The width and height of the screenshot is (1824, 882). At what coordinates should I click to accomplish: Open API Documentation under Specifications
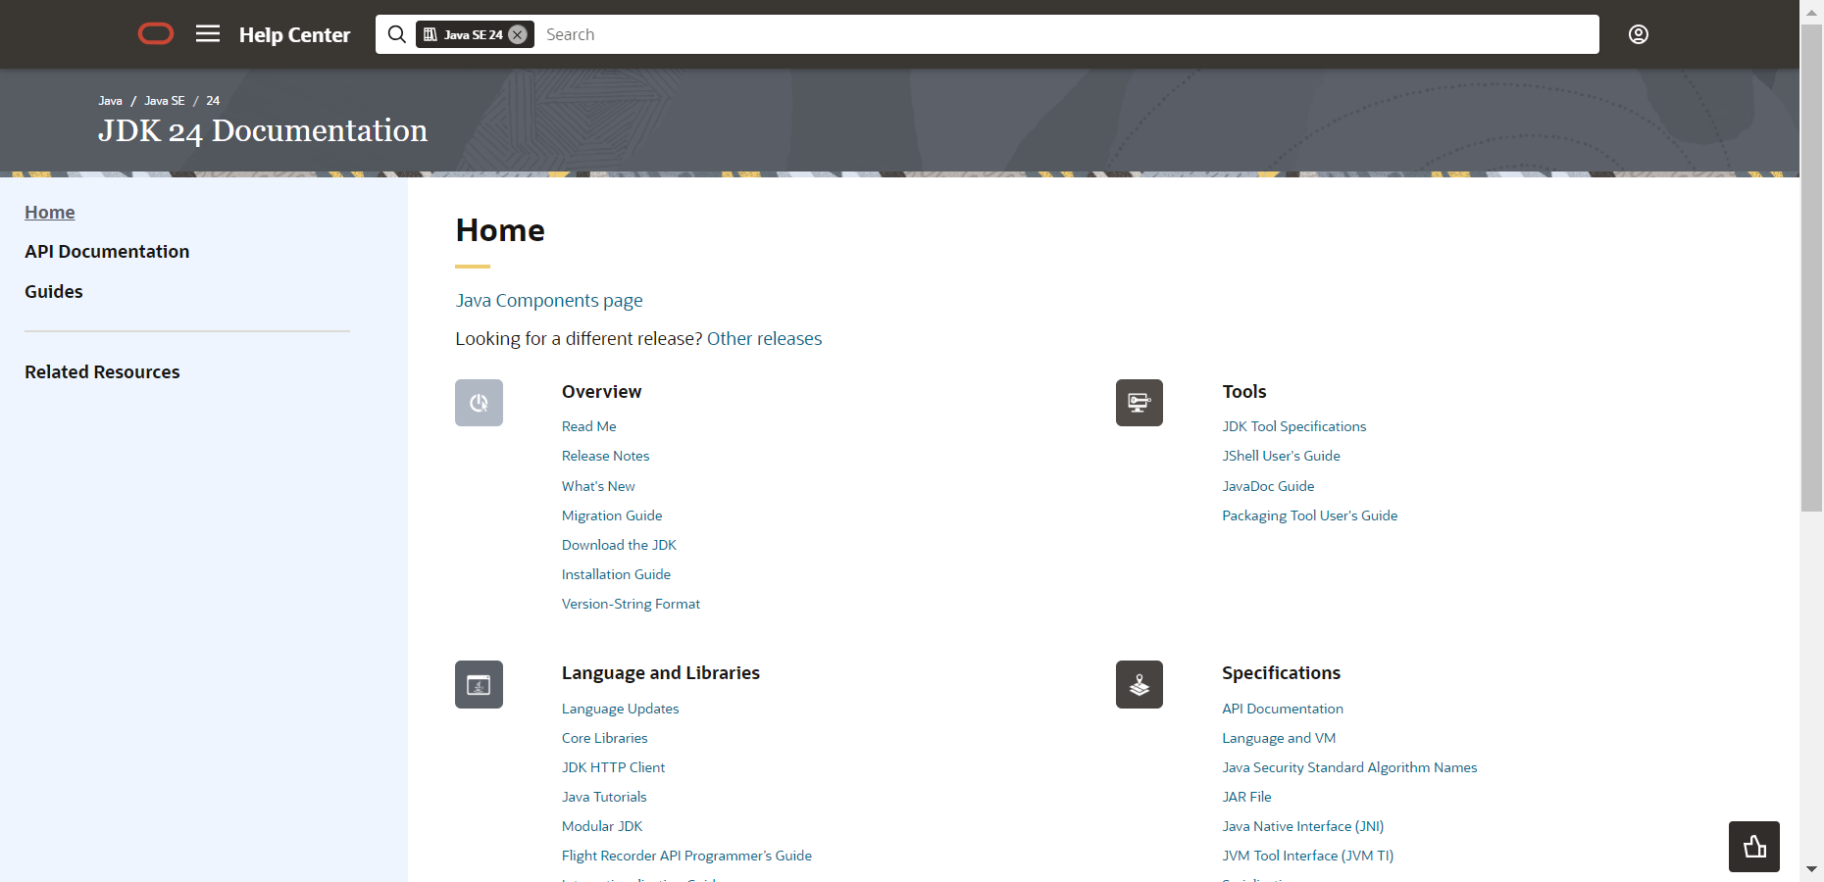1283,709
